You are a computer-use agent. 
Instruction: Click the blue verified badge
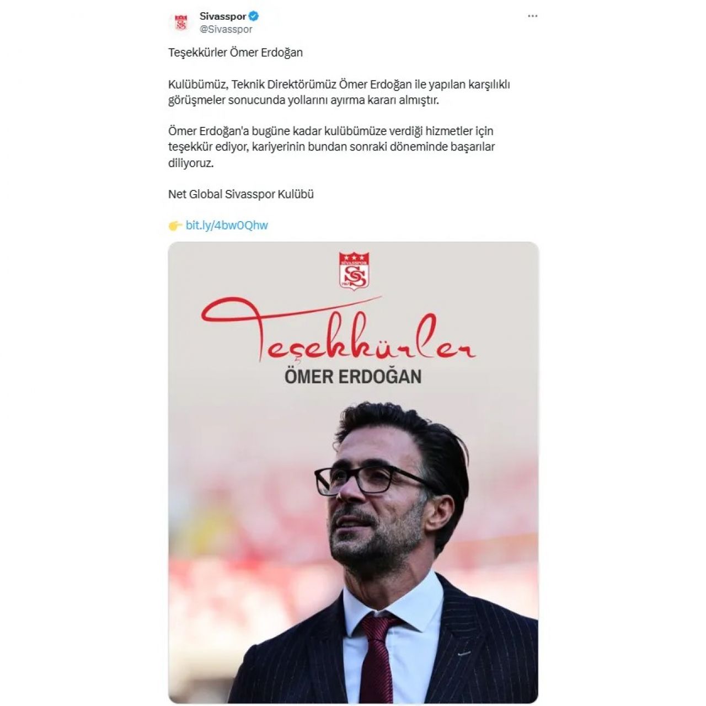[254, 16]
